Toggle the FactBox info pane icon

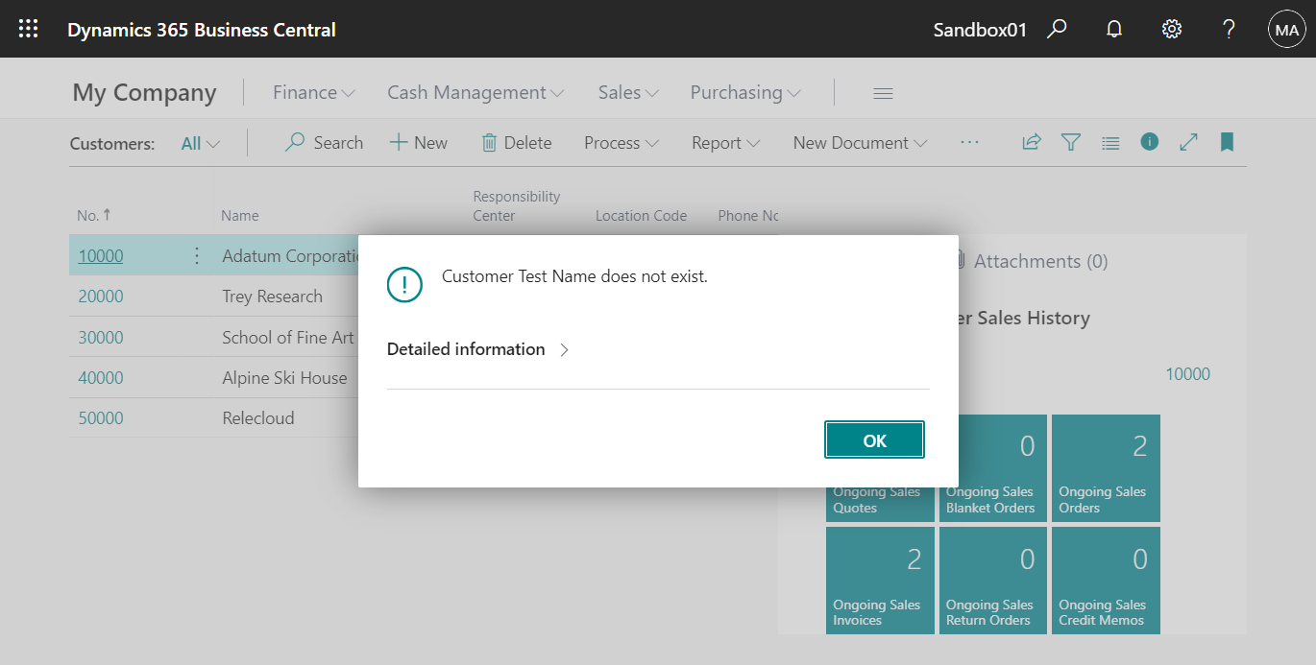1149,142
